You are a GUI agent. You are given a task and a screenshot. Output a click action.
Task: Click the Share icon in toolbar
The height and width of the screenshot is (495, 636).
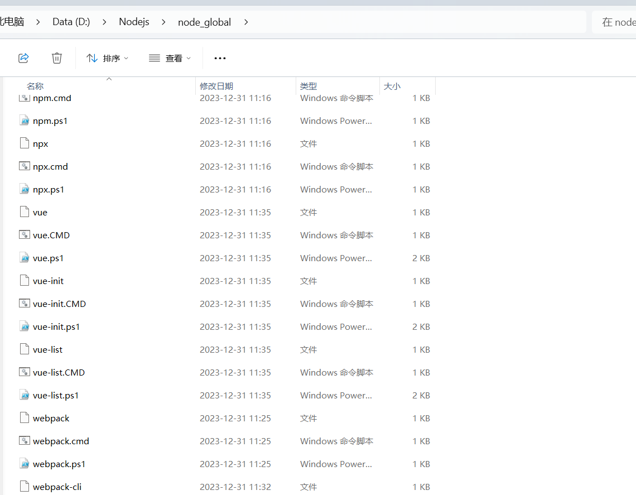pyautogui.click(x=23, y=58)
